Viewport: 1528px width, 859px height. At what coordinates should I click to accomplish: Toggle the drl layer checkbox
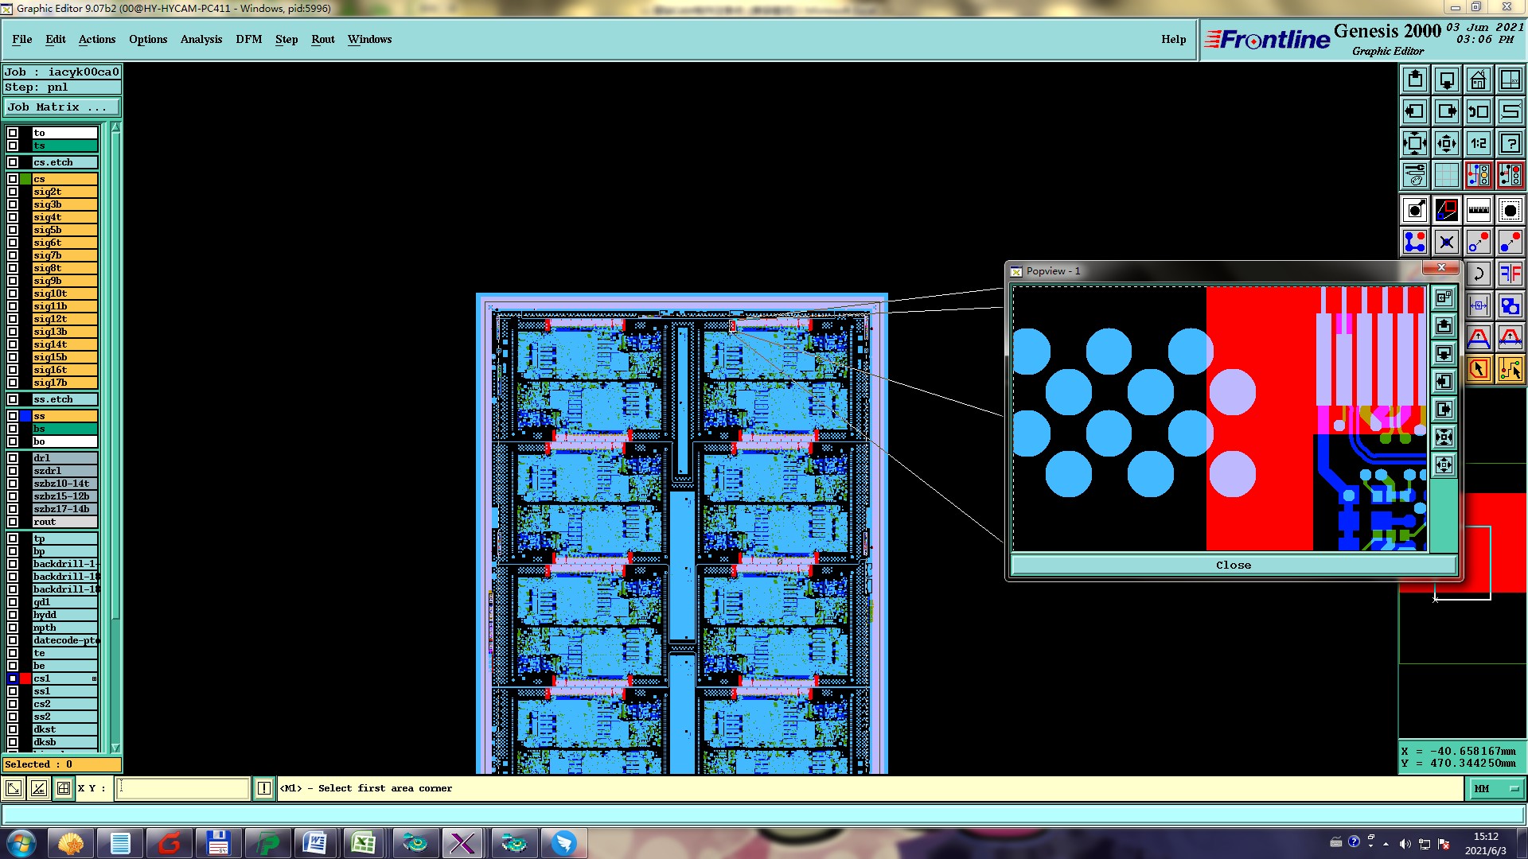point(13,458)
